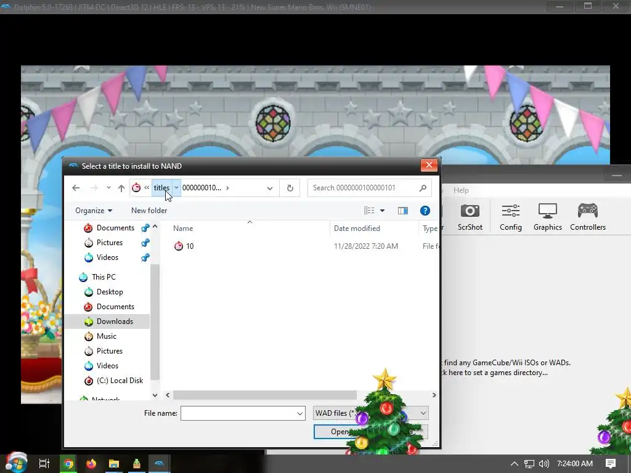Open network status in system tray
Screen dimensions: 631x473
[529, 464]
